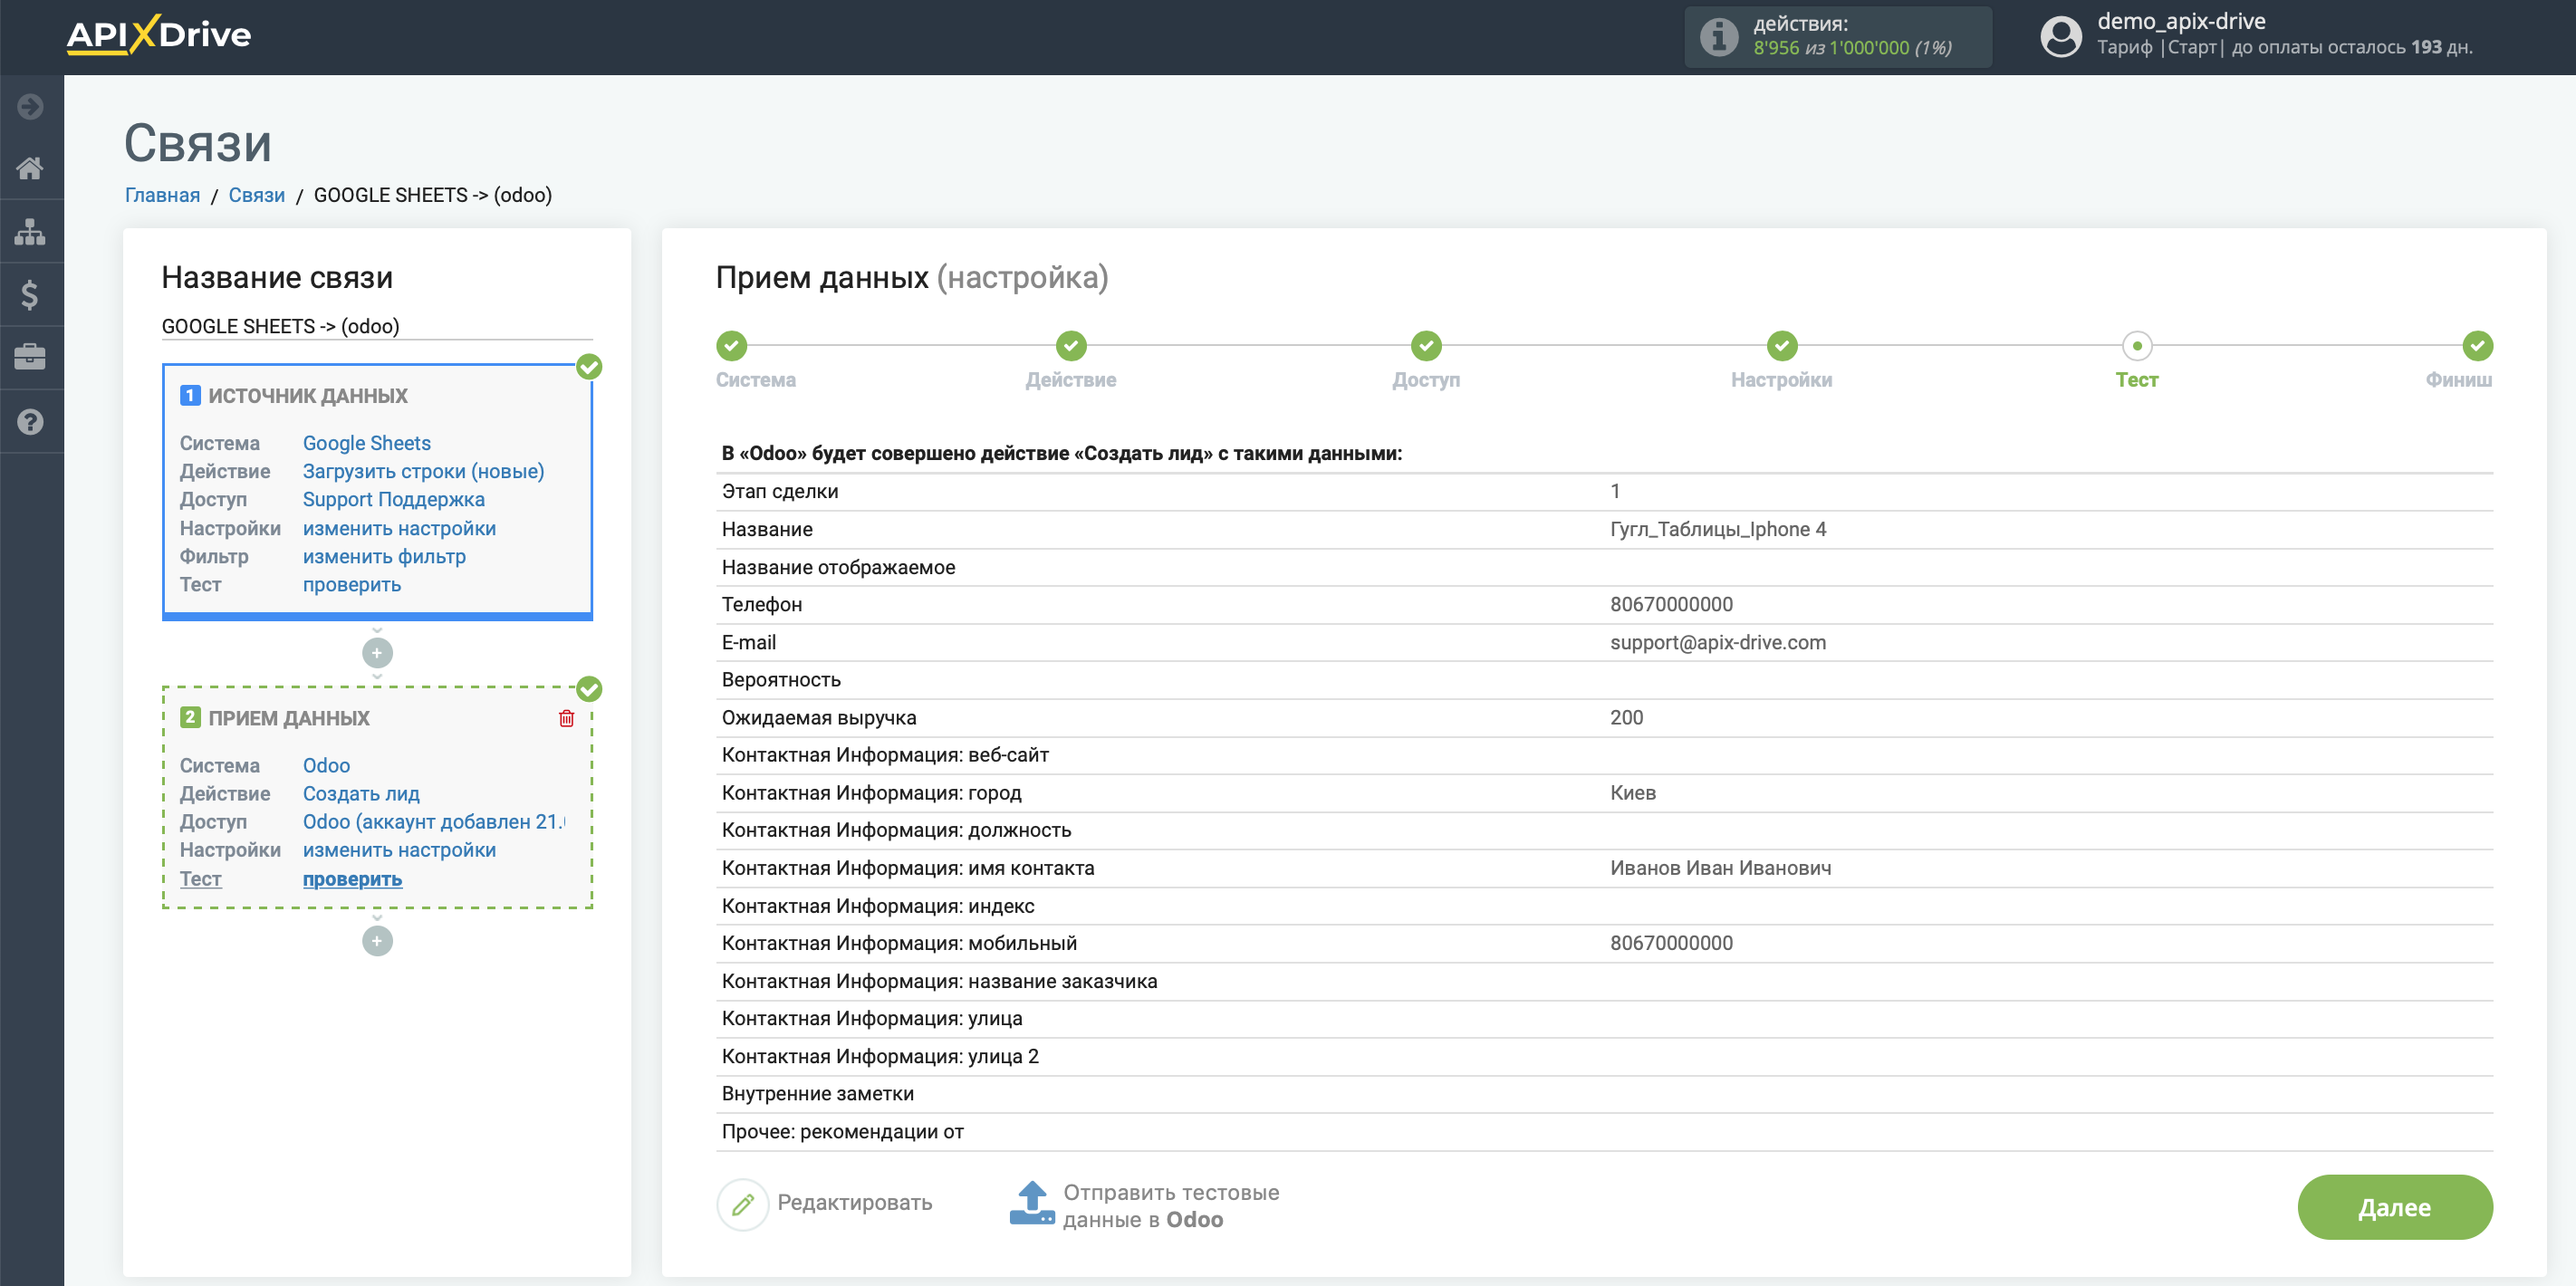Open the Google Sheets system link
The width and height of the screenshot is (2576, 1286).
(x=367, y=443)
